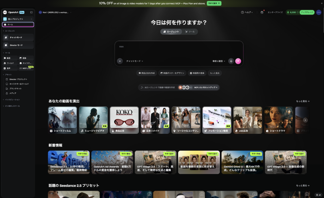This screenshot has width=324, height=198.
Task: Open the gift icon with red dot in header
Action: [x=262, y=12]
